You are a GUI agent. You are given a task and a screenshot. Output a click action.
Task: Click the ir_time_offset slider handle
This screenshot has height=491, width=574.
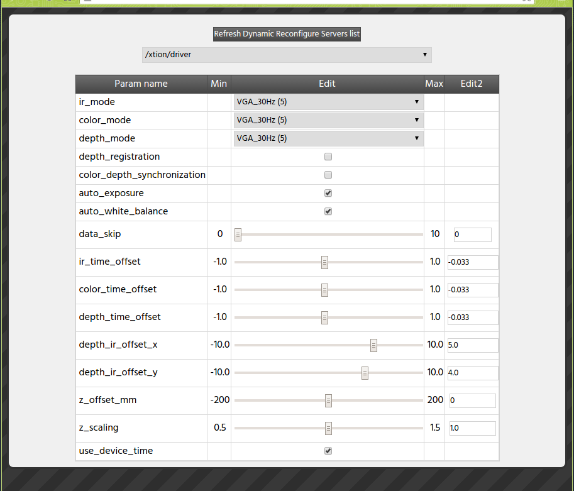[324, 263]
